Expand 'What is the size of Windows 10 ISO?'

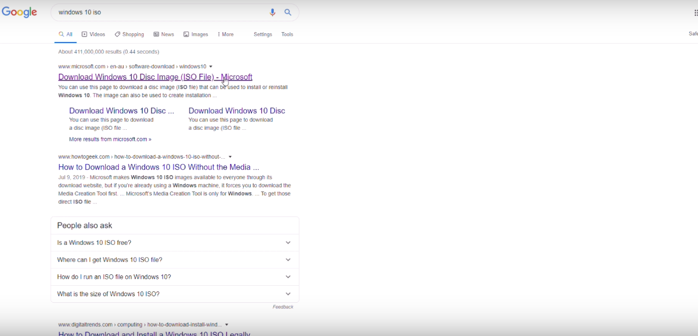pos(174,294)
